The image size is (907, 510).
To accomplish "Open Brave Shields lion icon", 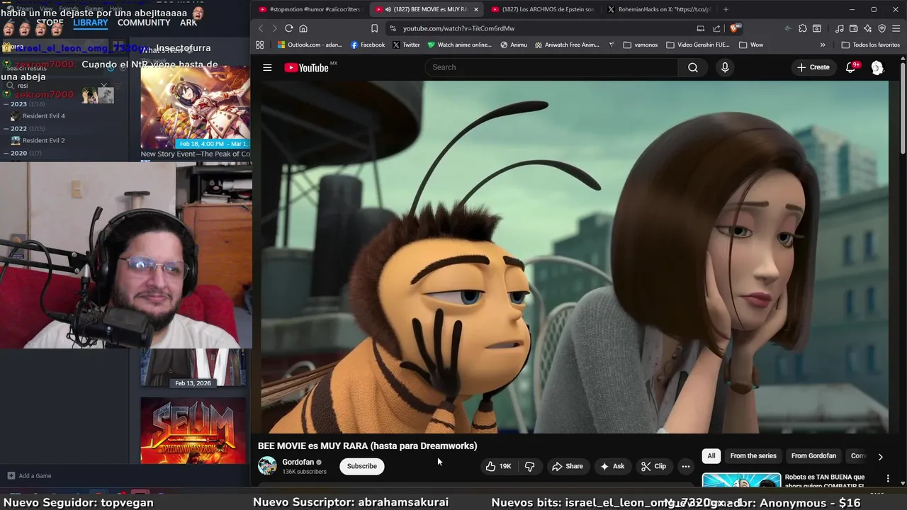I will pos(735,28).
